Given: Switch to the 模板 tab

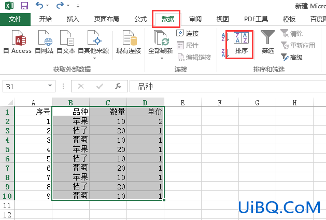Looking at the screenshot, I should (x=289, y=19).
